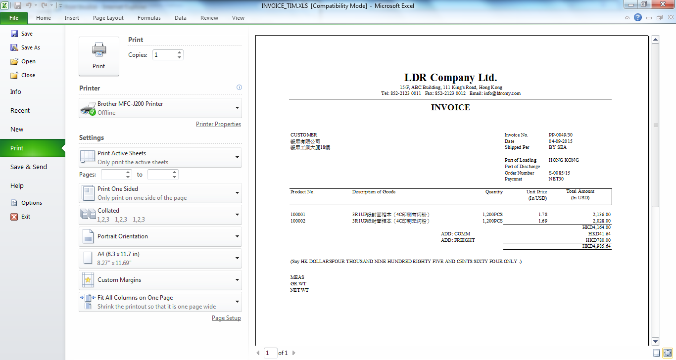Click the Pages from input field

tap(113, 175)
